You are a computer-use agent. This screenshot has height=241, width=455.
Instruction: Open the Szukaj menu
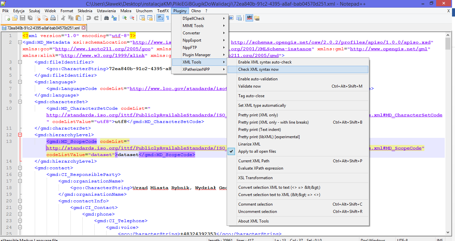(34, 11)
